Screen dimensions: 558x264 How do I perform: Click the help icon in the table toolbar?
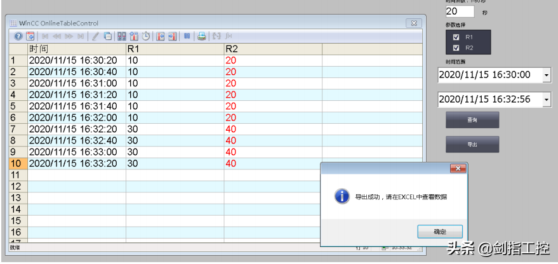pyautogui.click(x=18, y=36)
